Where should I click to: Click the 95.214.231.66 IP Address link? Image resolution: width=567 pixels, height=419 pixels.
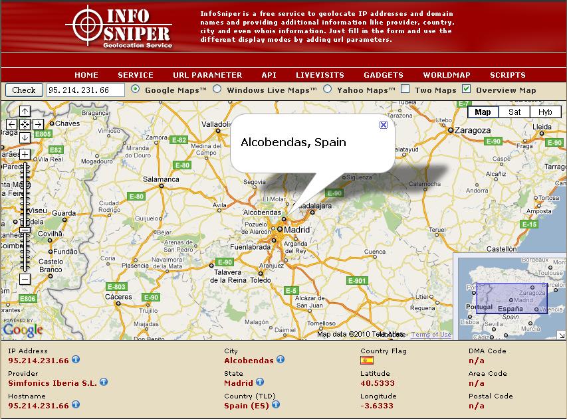pyautogui.click(x=39, y=361)
